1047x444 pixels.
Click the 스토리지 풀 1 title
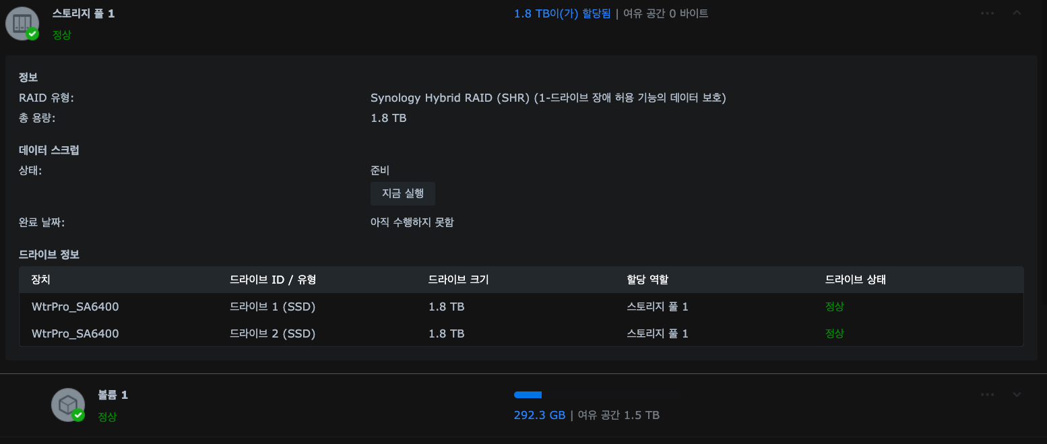coord(84,13)
